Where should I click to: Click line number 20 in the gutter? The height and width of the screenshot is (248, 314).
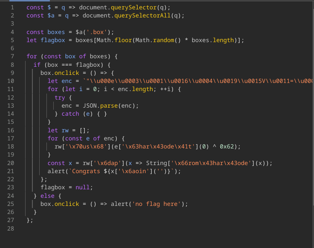tap(10, 163)
